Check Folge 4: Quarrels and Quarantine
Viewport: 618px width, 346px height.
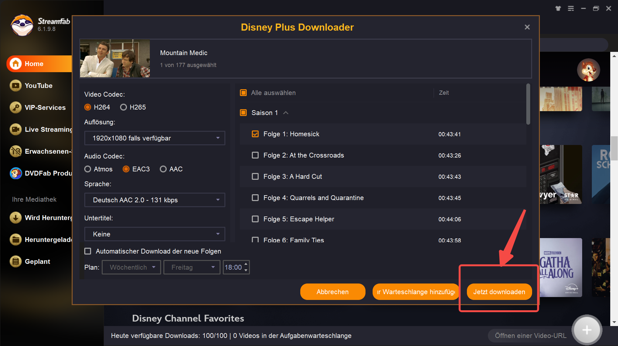click(x=255, y=198)
